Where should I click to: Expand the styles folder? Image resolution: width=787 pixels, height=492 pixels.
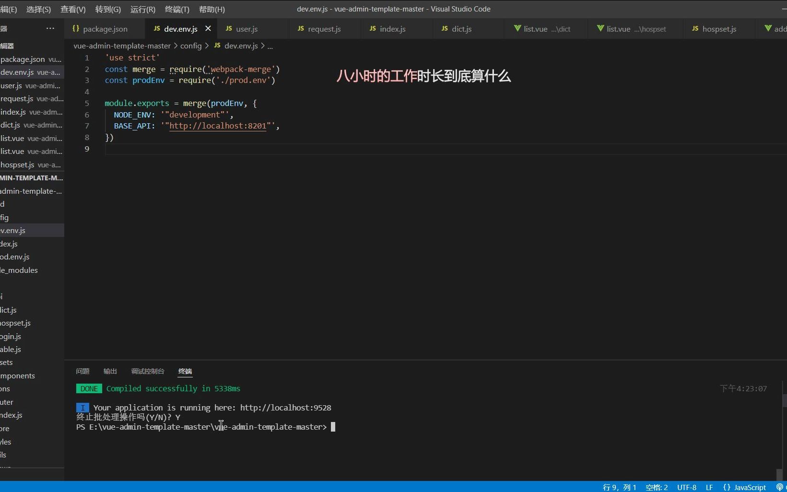tap(32, 442)
